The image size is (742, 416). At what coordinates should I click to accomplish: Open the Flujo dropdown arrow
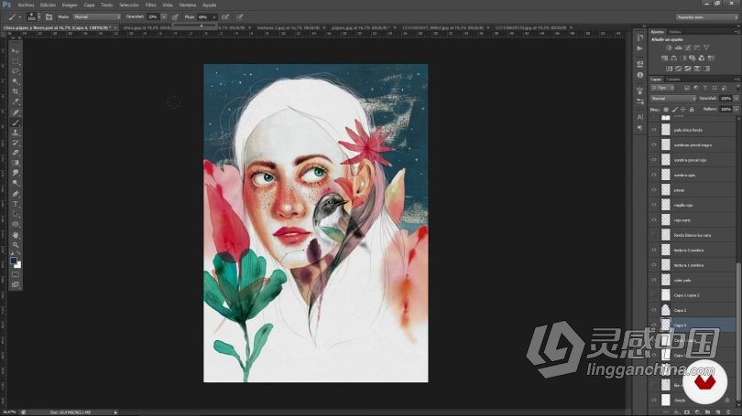pos(213,17)
